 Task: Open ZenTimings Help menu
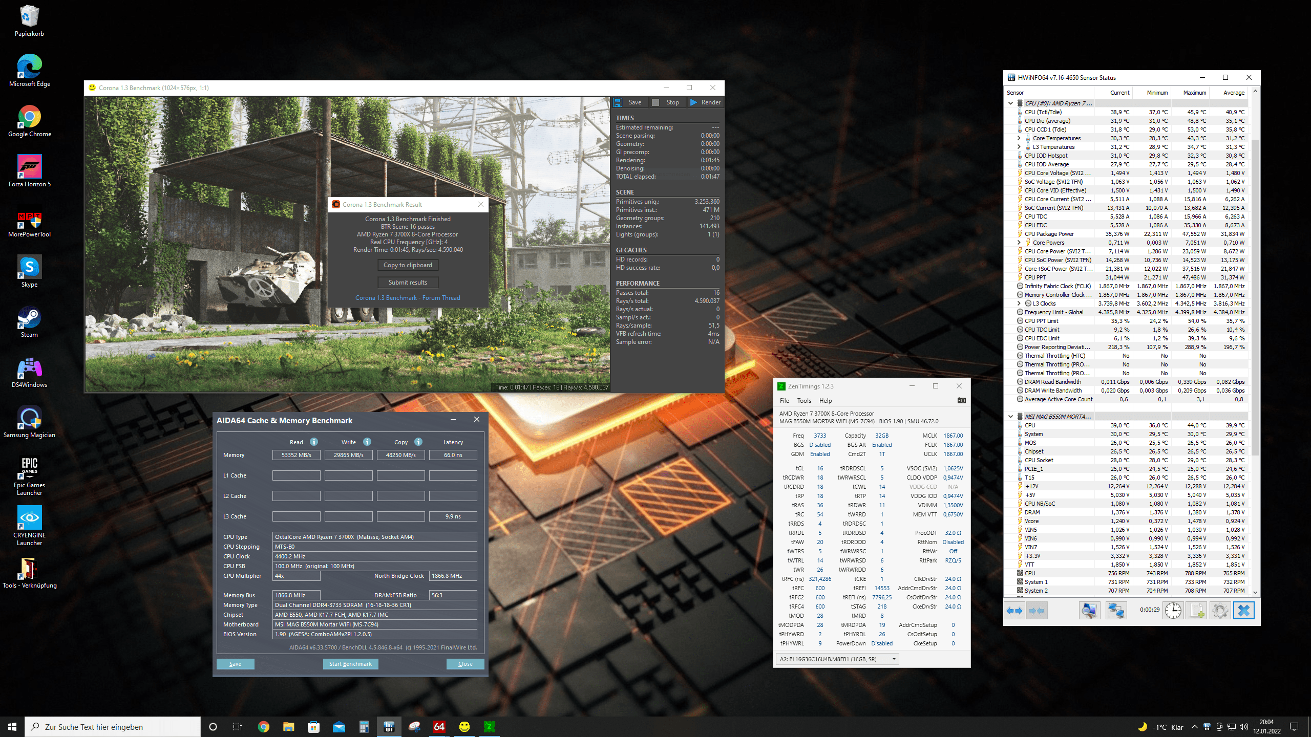tap(826, 401)
